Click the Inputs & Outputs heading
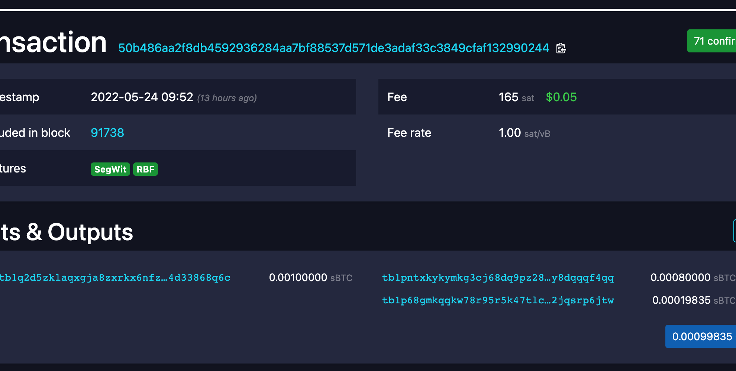The height and width of the screenshot is (371, 736). pos(67,232)
